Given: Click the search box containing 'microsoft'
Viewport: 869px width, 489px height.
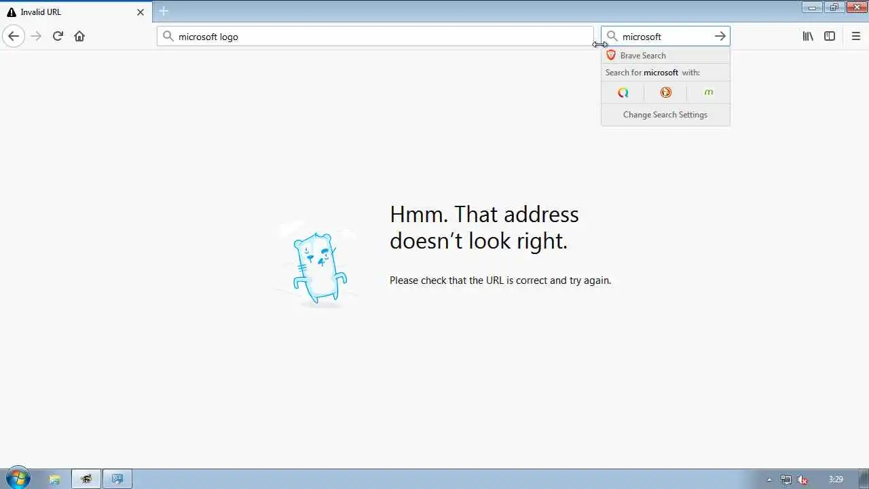Looking at the screenshot, I should [665, 37].
